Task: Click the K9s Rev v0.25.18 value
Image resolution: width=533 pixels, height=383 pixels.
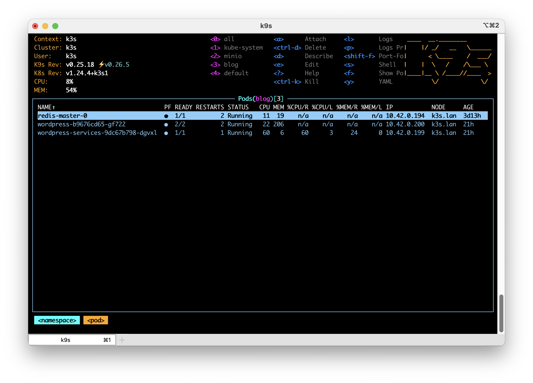Action: click(80, 64)
